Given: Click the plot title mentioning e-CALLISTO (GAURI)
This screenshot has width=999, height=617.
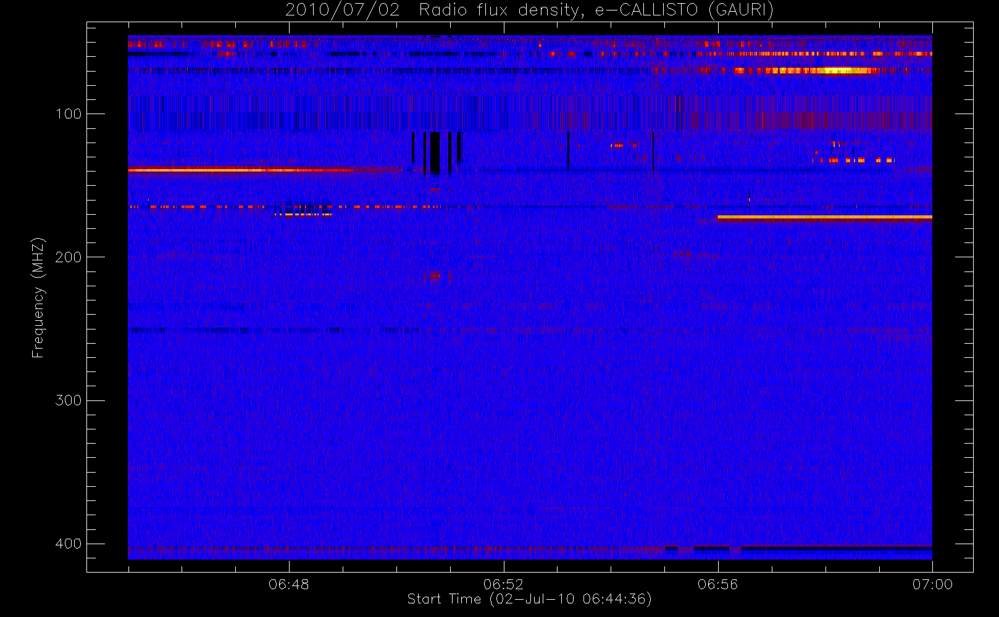Looking at the screenshot, I should [x=529, y=10].
